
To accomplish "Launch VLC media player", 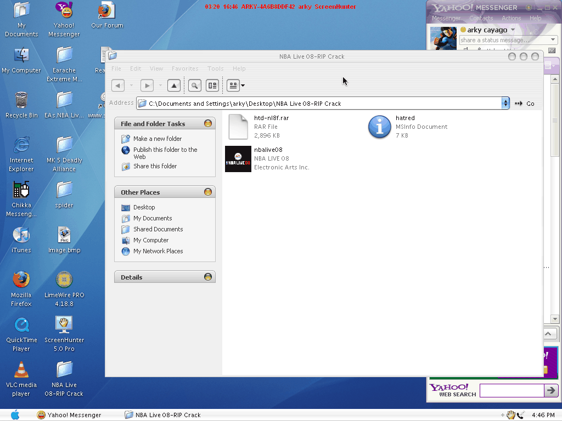I will 21,379.
